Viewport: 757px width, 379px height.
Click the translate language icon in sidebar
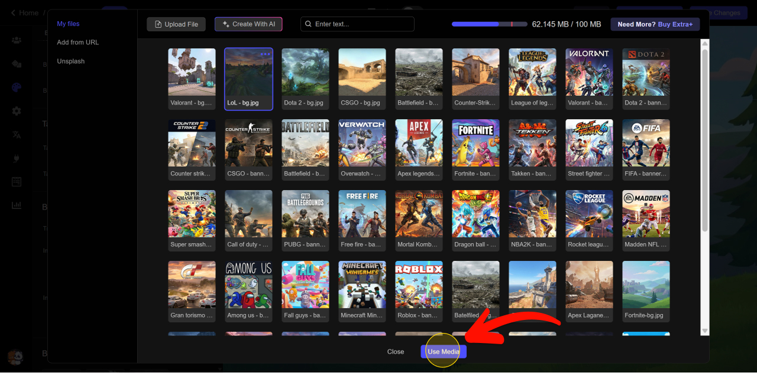(x=17, y=135)
